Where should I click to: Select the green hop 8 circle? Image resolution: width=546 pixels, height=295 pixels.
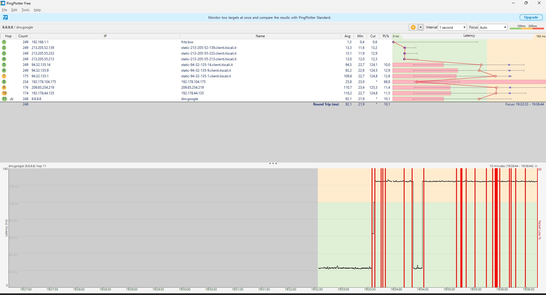tap(4, 82)
